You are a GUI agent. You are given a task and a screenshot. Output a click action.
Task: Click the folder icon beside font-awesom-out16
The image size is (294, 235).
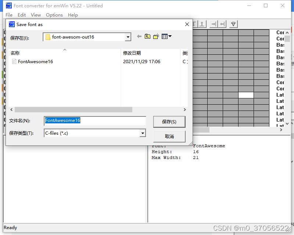click(48, 37)
